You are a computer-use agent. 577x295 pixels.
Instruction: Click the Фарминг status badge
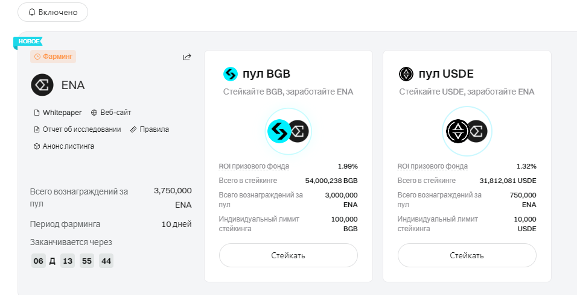(53, 57)
